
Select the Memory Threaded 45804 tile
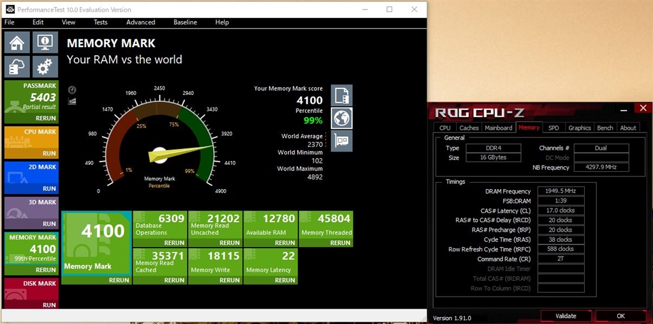click(x=326, y=225)
